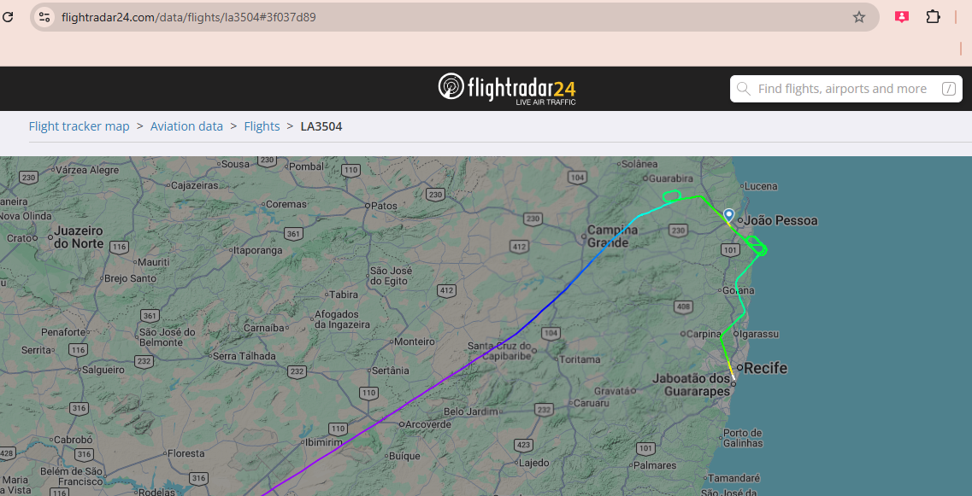Click the magnifier icon in search box

[x=743, y=89]
